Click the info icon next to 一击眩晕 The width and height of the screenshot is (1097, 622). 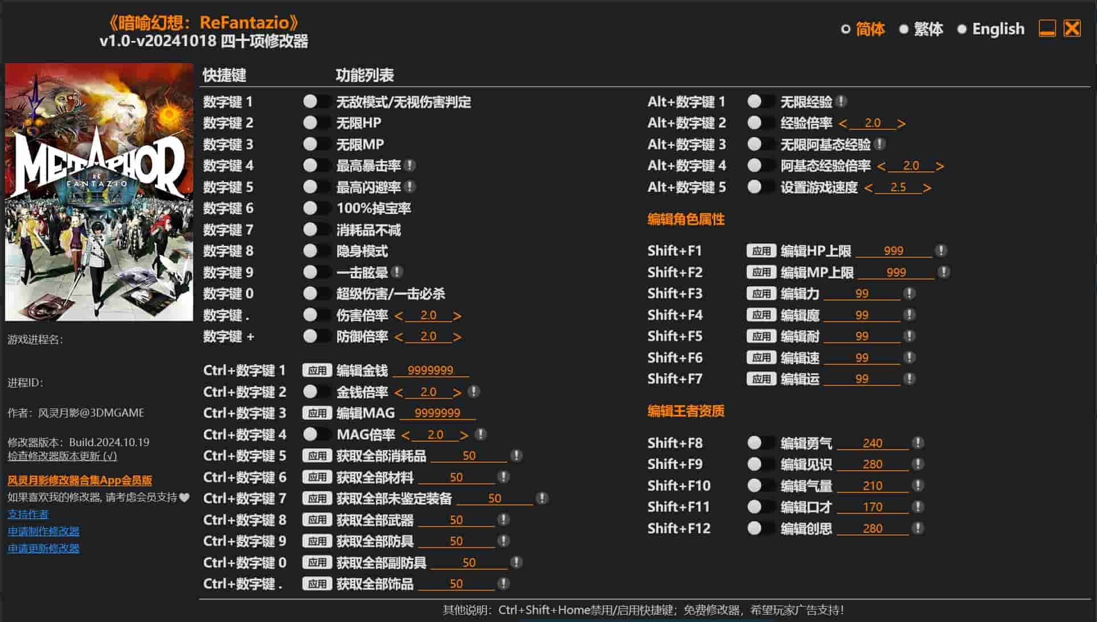click(x=398, y=272)
